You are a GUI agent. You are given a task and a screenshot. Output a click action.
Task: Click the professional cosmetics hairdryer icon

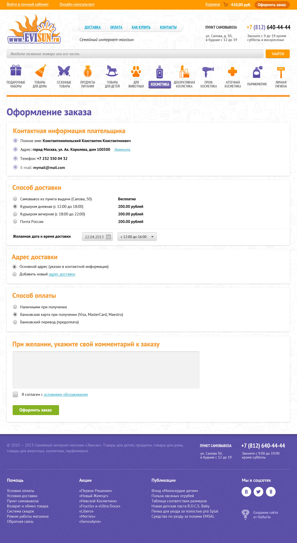coord(208,72)
